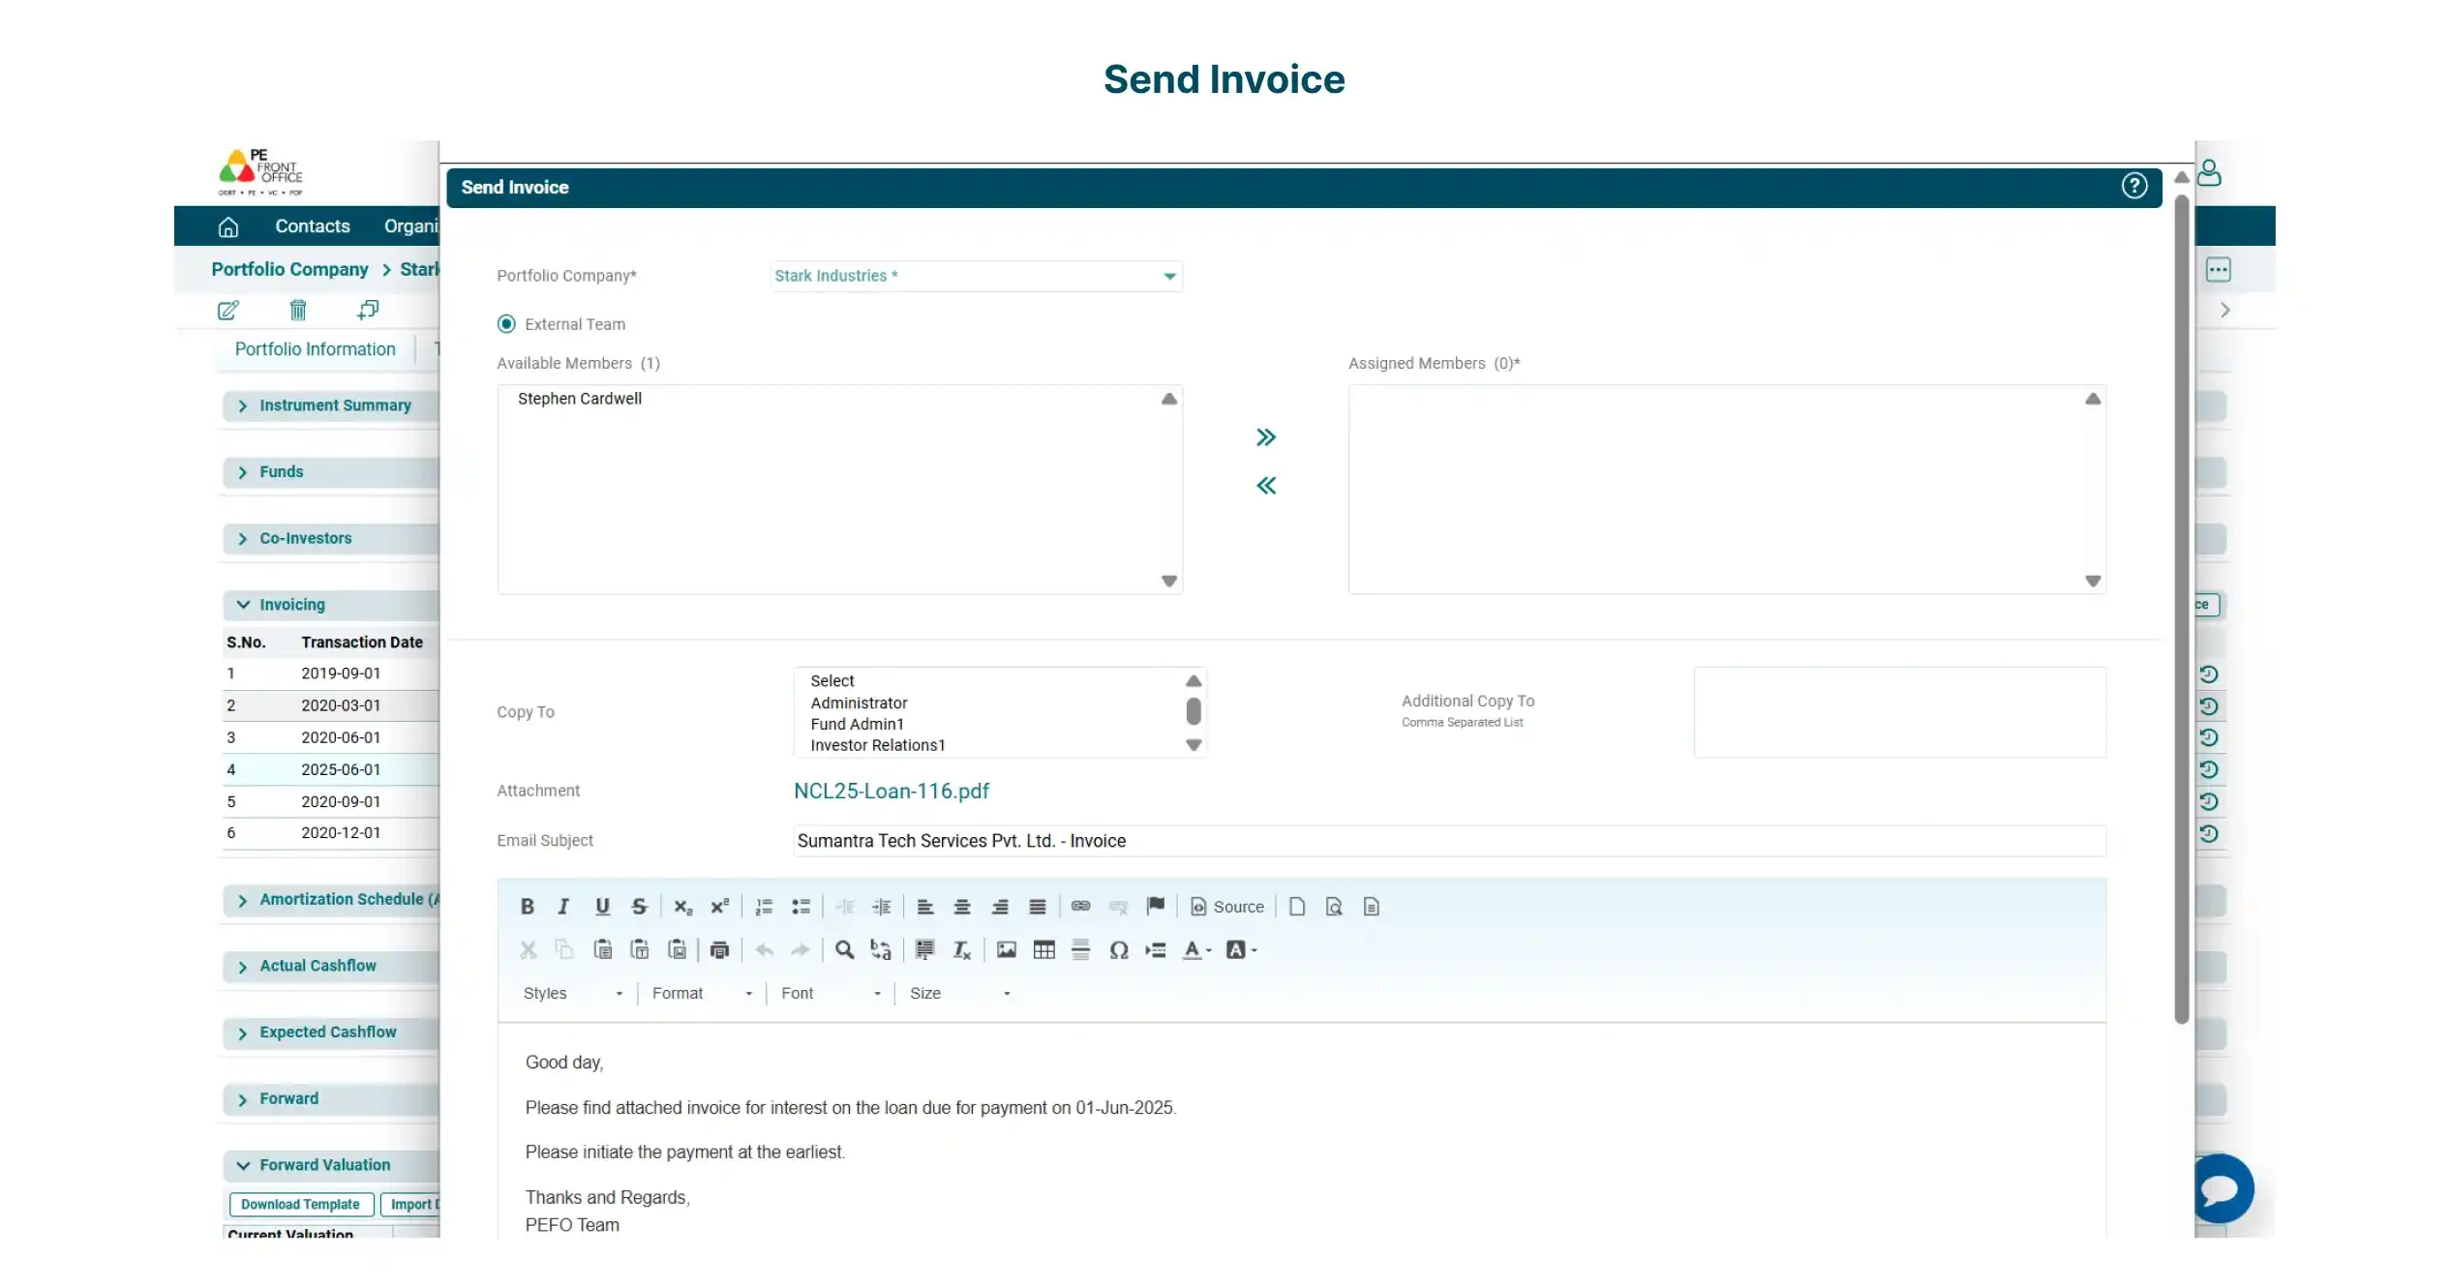The image size is (2449, 1287).
Task: Click Portfolio Company breadcrumb link
Action: coord(289,269)
